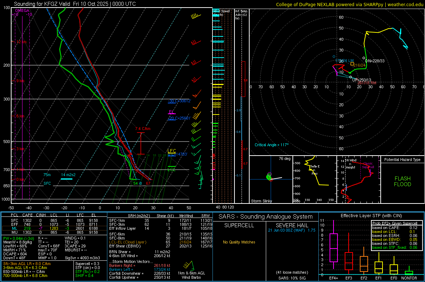Click the Eff Shear (EBWD) row
The height and width of the screenshot is (282, 425).
[x=161, y=246]
